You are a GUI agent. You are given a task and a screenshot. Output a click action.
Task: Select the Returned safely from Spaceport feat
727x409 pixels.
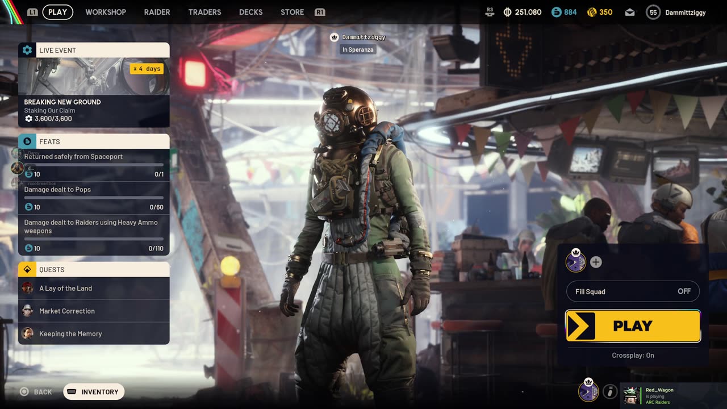pos(94,165)
